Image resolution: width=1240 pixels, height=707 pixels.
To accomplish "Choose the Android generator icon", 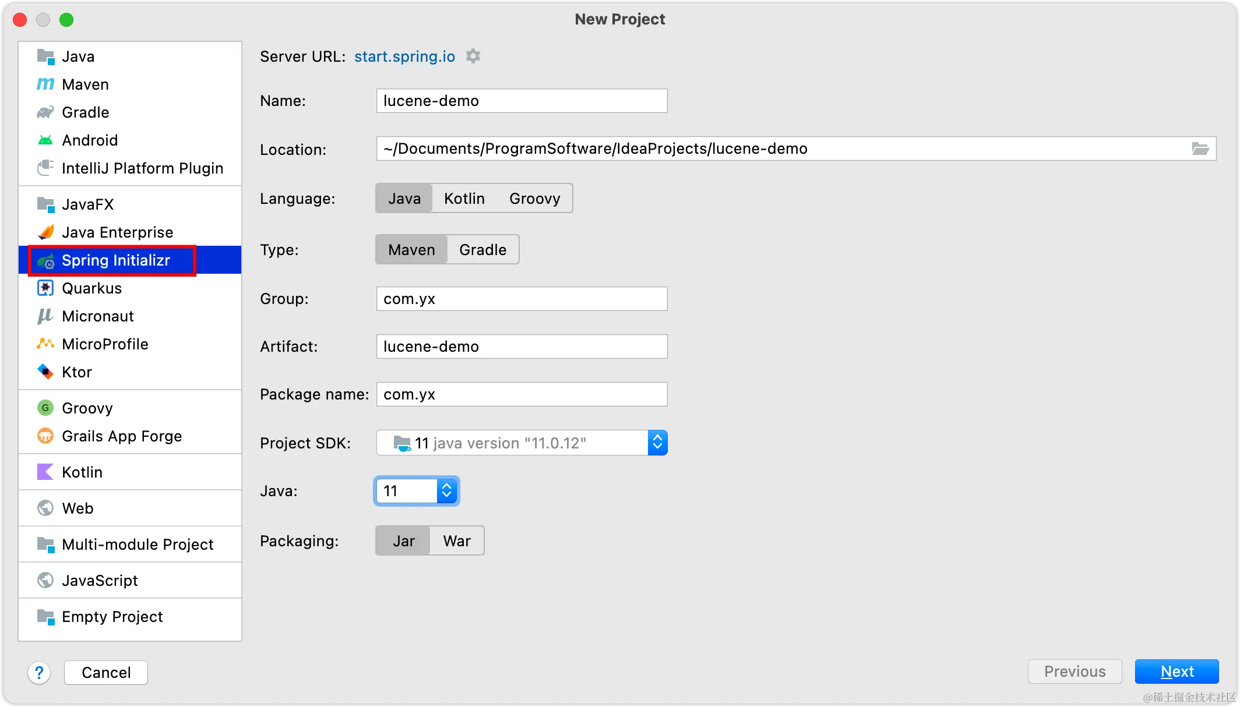I will point(45,140).
